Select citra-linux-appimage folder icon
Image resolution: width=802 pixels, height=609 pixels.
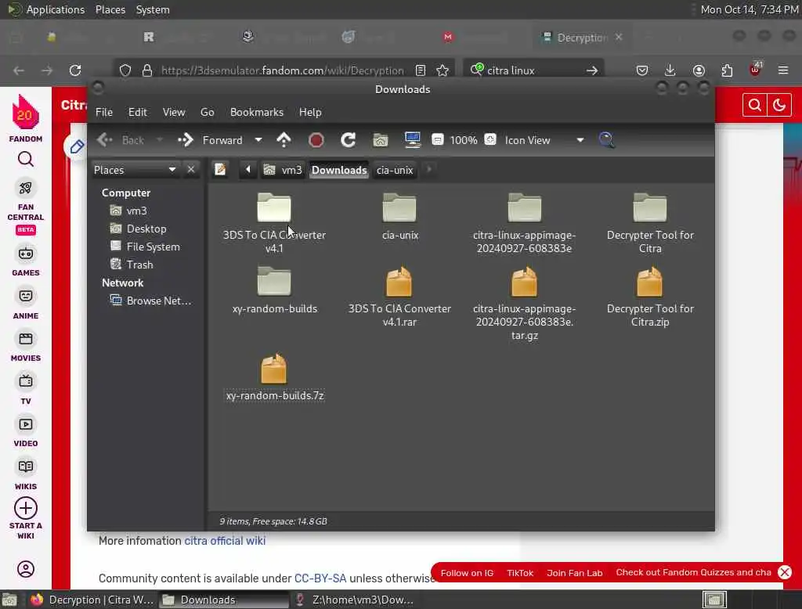(524, 209)
